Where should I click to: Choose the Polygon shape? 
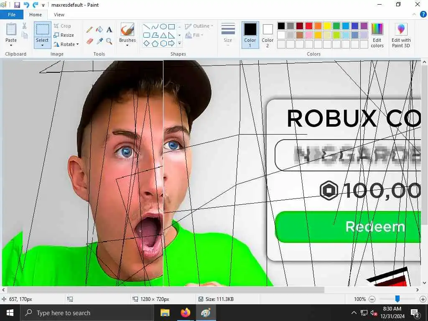pos(155,35)
